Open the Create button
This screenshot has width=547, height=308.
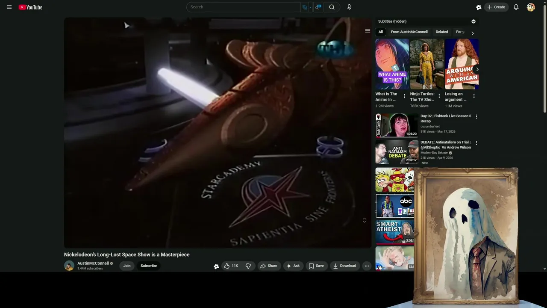coord(496,7)
